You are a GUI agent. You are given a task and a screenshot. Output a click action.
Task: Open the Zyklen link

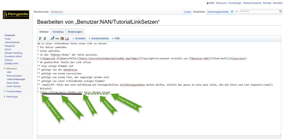[x=8, y=49]
